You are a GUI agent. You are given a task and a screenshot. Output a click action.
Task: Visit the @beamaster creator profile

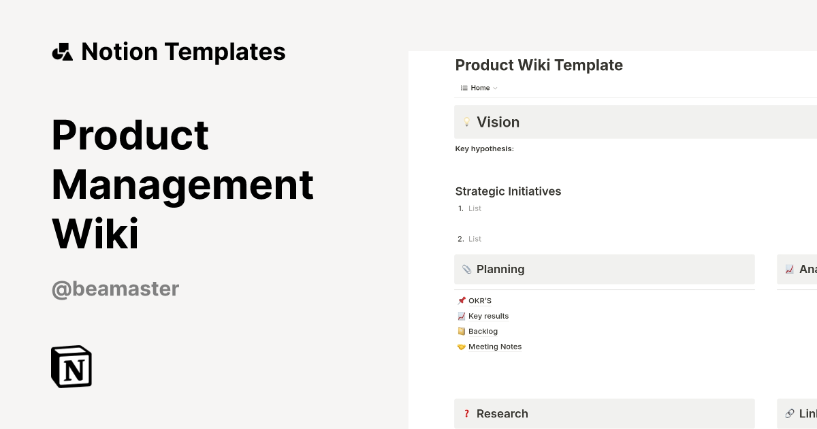coord(115,289)
